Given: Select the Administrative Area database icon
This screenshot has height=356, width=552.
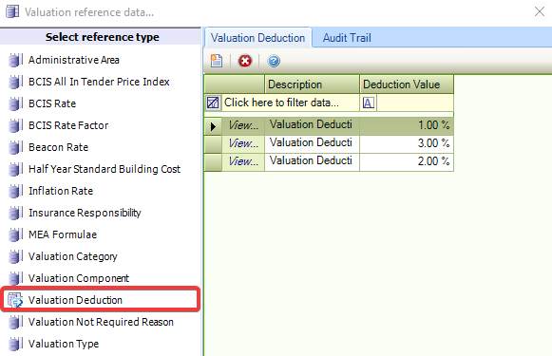Looking at the screenshot, I should [x=15, y=60].
